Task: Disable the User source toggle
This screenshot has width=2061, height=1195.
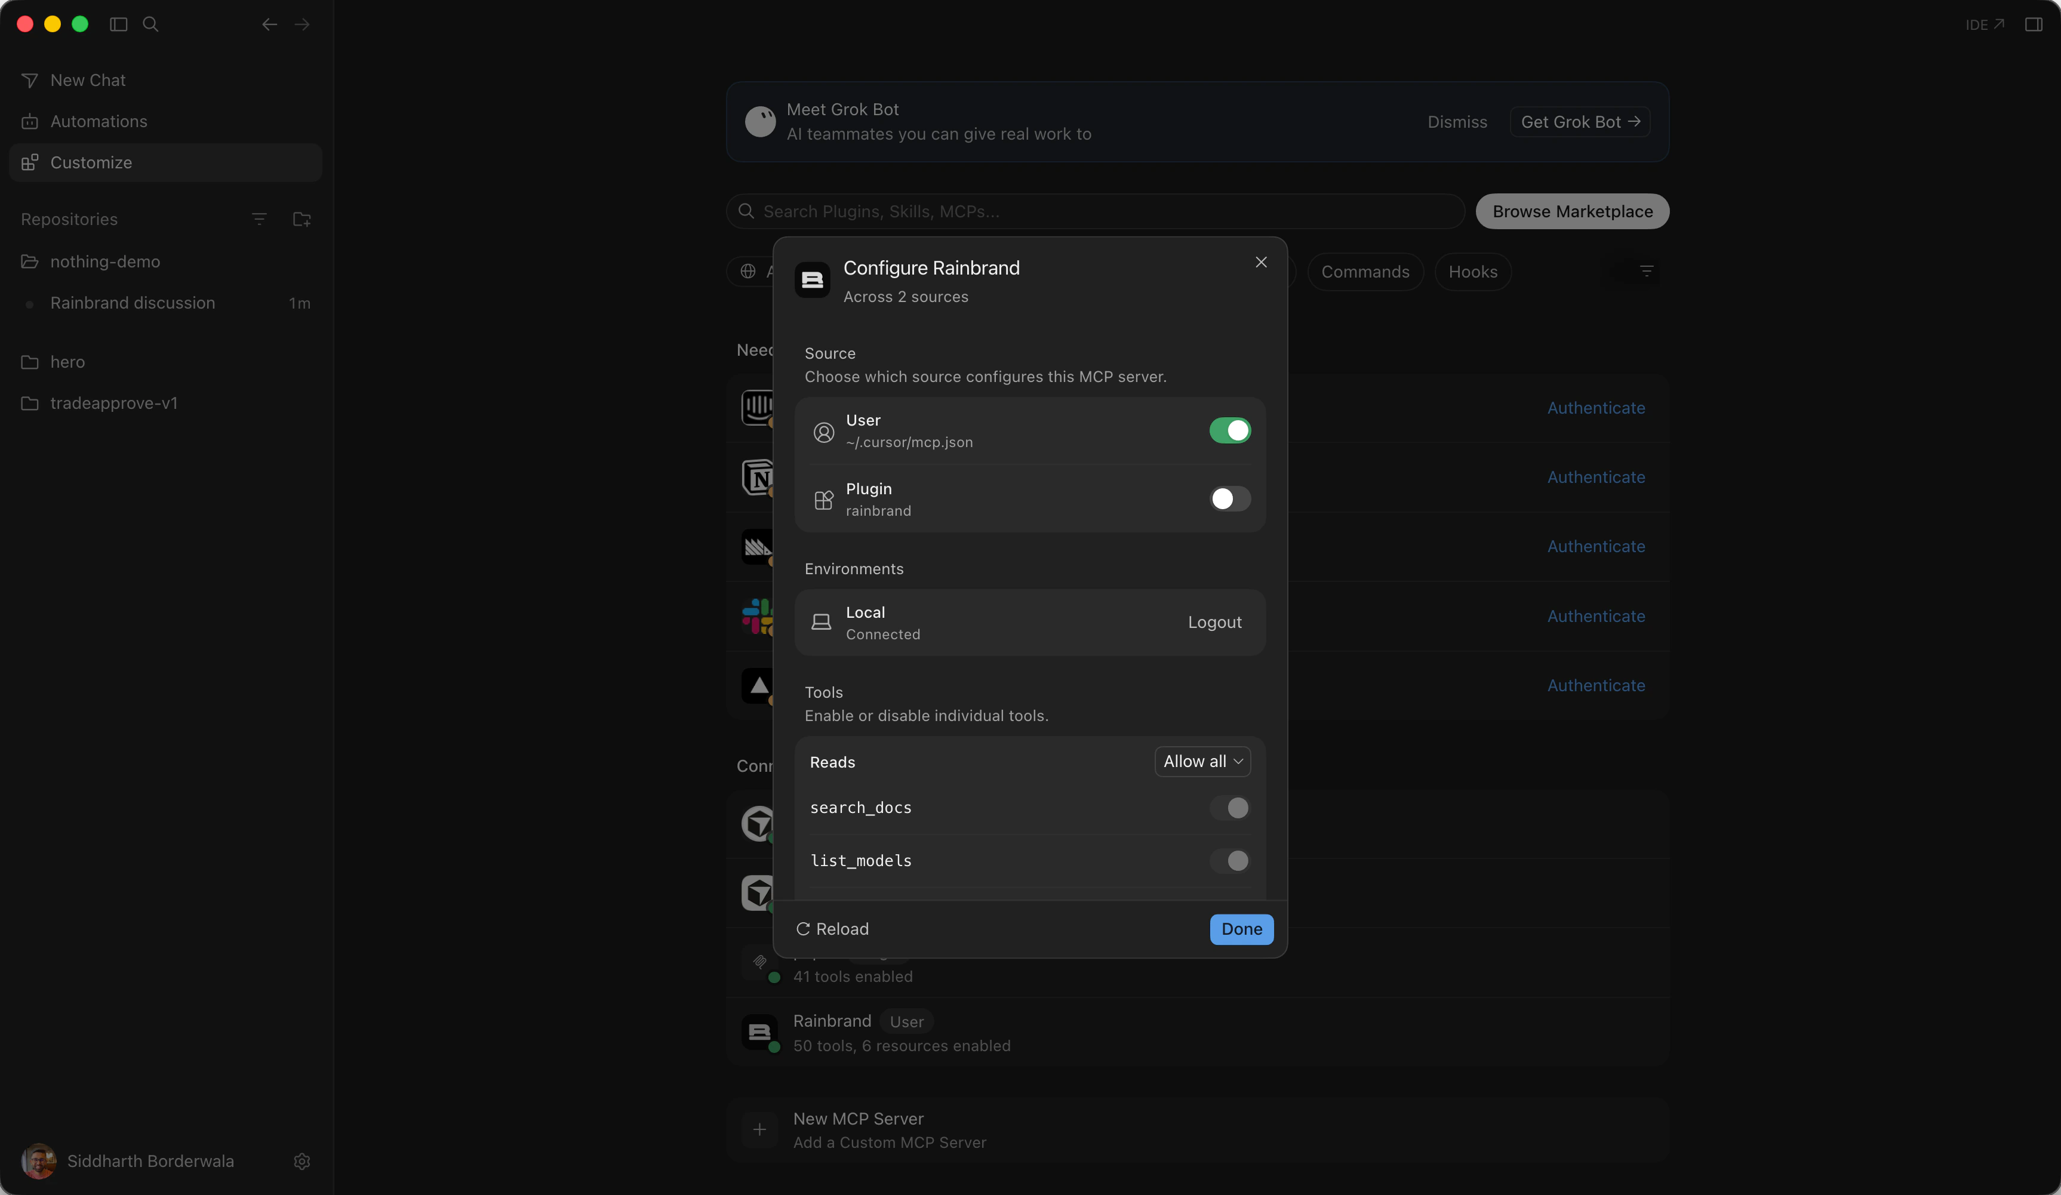Action: [1230, 430]
